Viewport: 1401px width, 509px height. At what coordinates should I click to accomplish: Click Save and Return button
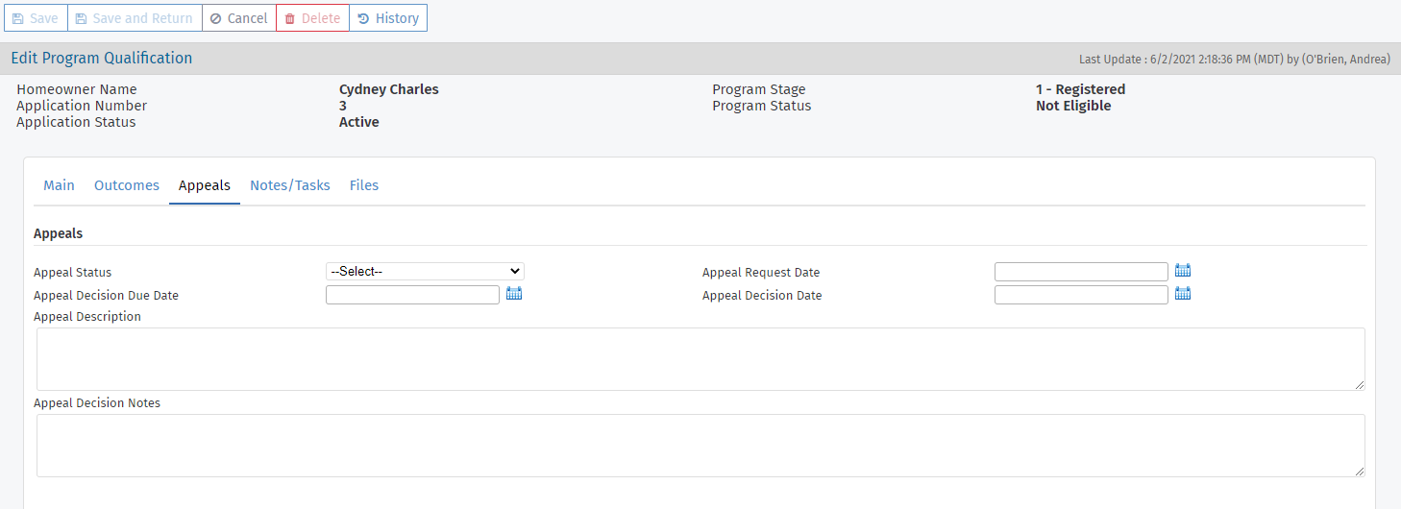(135, 18)
